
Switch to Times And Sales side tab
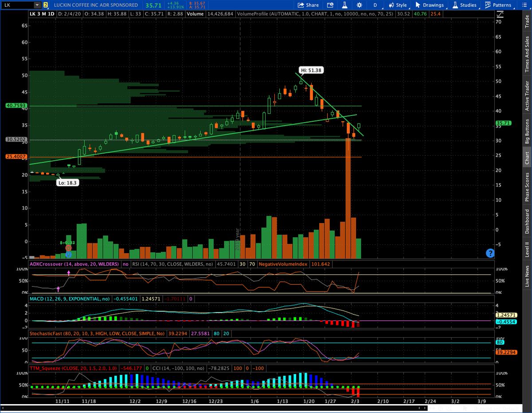coord(527,54)
